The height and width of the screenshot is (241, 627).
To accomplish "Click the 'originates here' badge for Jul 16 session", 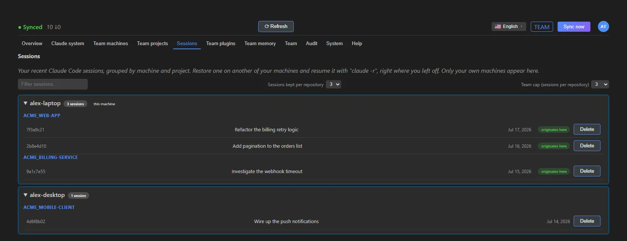I will 554,146.
